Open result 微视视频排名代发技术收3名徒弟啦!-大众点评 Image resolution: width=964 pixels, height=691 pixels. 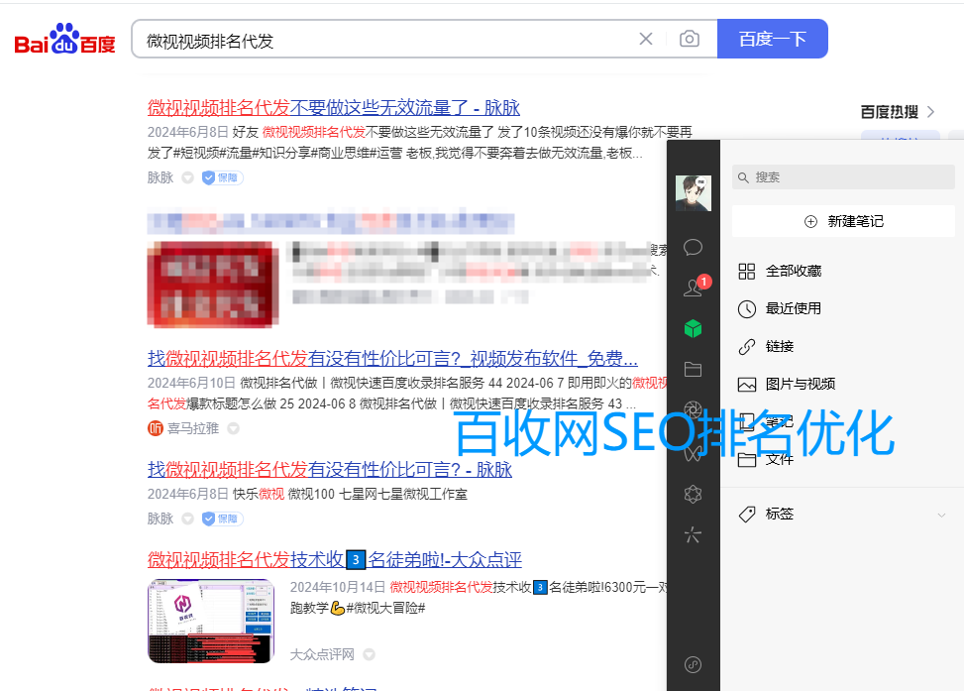335,560
